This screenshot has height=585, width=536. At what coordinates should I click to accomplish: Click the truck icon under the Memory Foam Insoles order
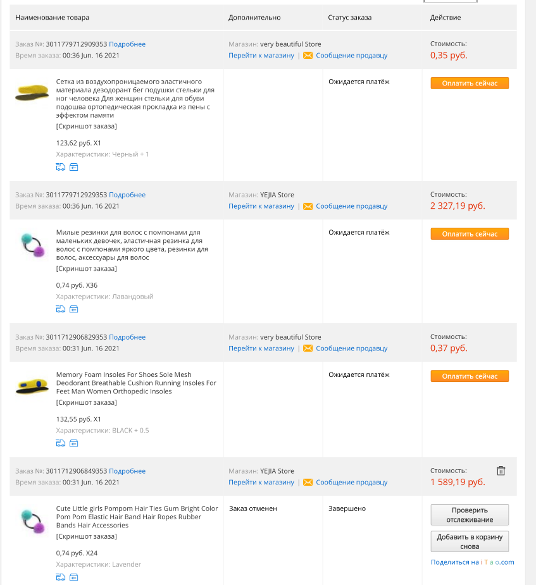[61, 443]
